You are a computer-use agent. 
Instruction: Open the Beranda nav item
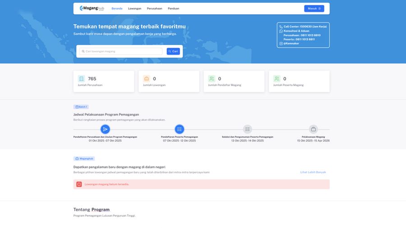tap(117, 9)
